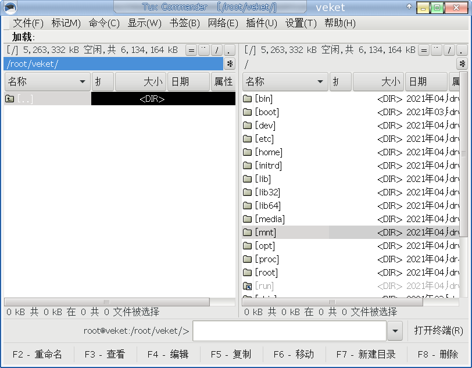472x368 pixels.
Task: Select the initrd folder icon
Action: [x=247, y=165]
